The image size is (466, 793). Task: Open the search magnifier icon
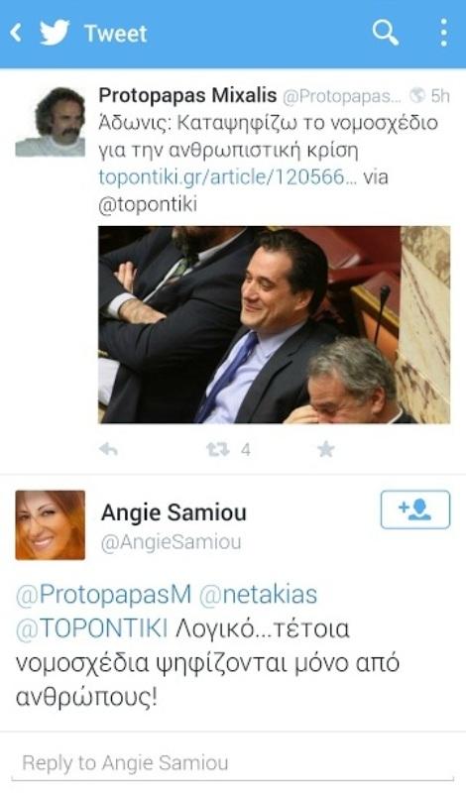[386, 33]
